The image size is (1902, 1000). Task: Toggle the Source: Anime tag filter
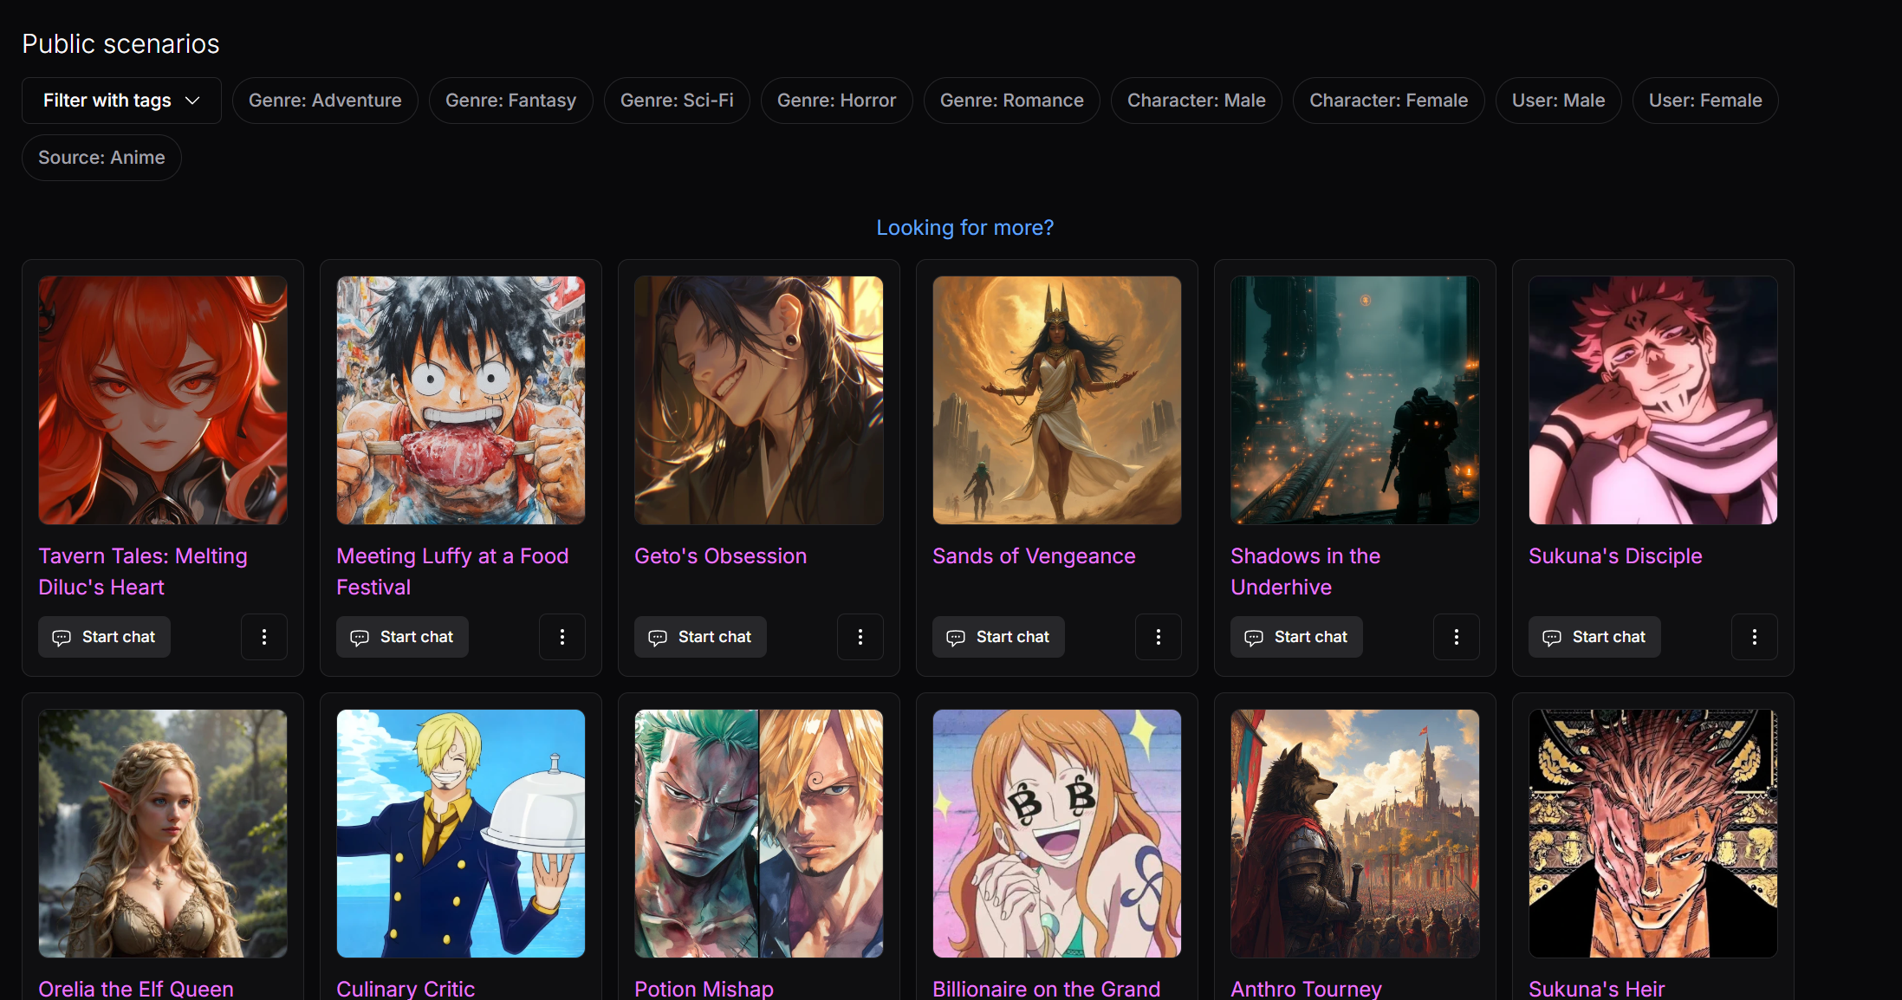point(101,158)
